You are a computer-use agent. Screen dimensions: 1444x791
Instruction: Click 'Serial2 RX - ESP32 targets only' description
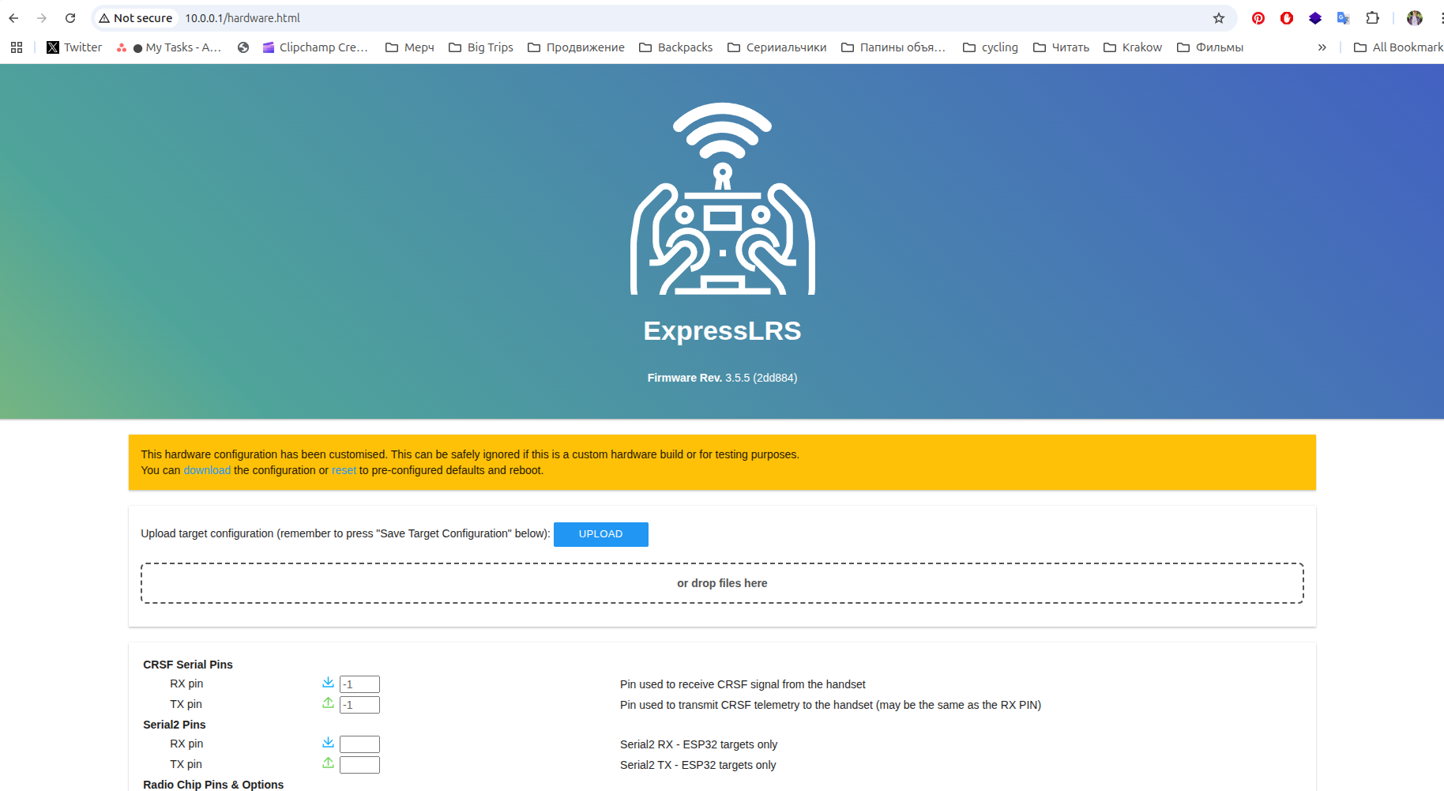(698, 744)
